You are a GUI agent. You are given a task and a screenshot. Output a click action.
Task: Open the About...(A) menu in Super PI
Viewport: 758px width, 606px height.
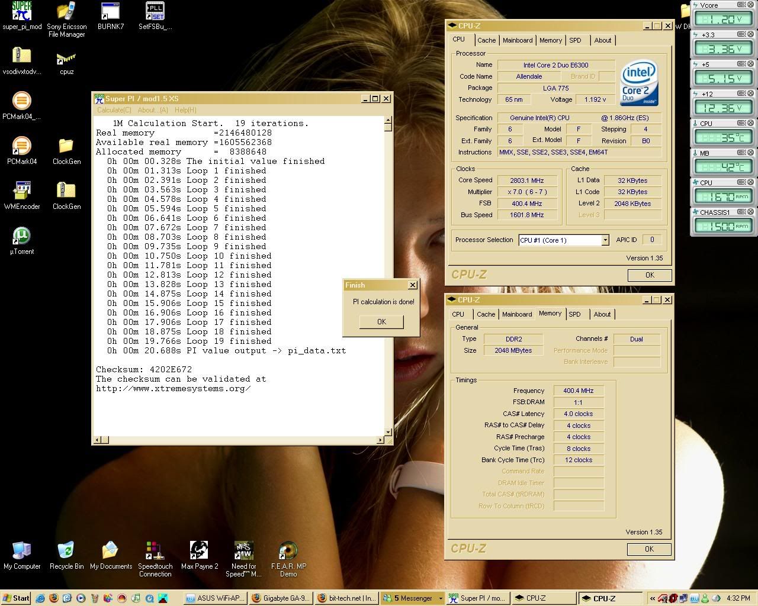153,110
